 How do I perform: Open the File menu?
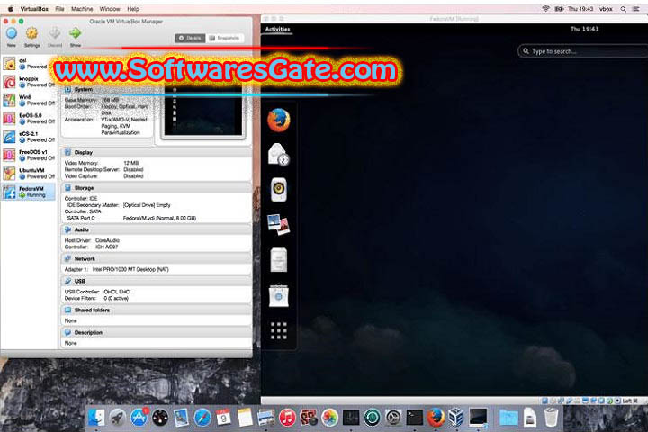pos(60,9)
